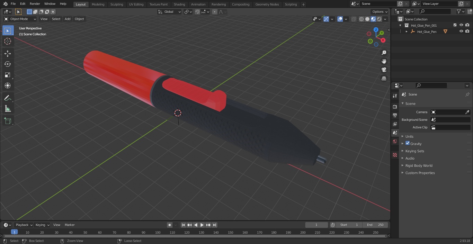Screen dimensions: 473x244
Task: Open the View Layer properties tab
Action: click(x=395, y=124)
